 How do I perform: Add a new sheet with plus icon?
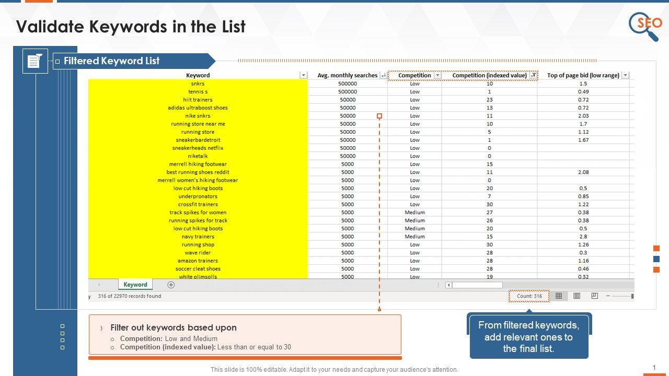pyautogui.click(x=171, y=285)
